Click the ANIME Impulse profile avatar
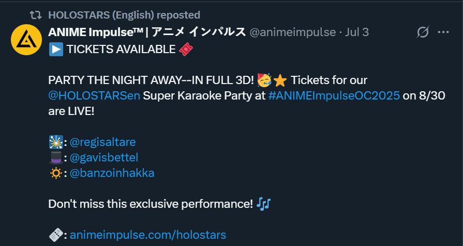 pos(26,40)
